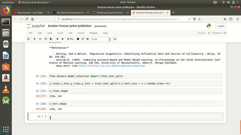Click the pencil edit mode indicator

[x=209, y=33]
